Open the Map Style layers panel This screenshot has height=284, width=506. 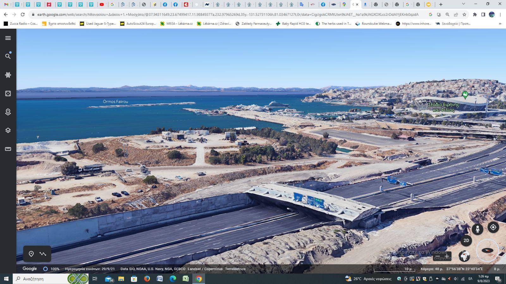click(x=8, y=130)
